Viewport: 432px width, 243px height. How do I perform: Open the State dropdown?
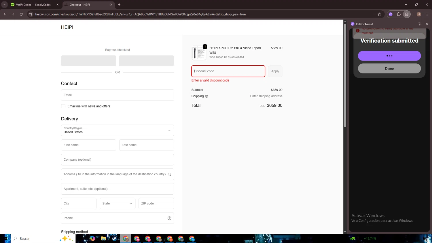pos(118,204)
